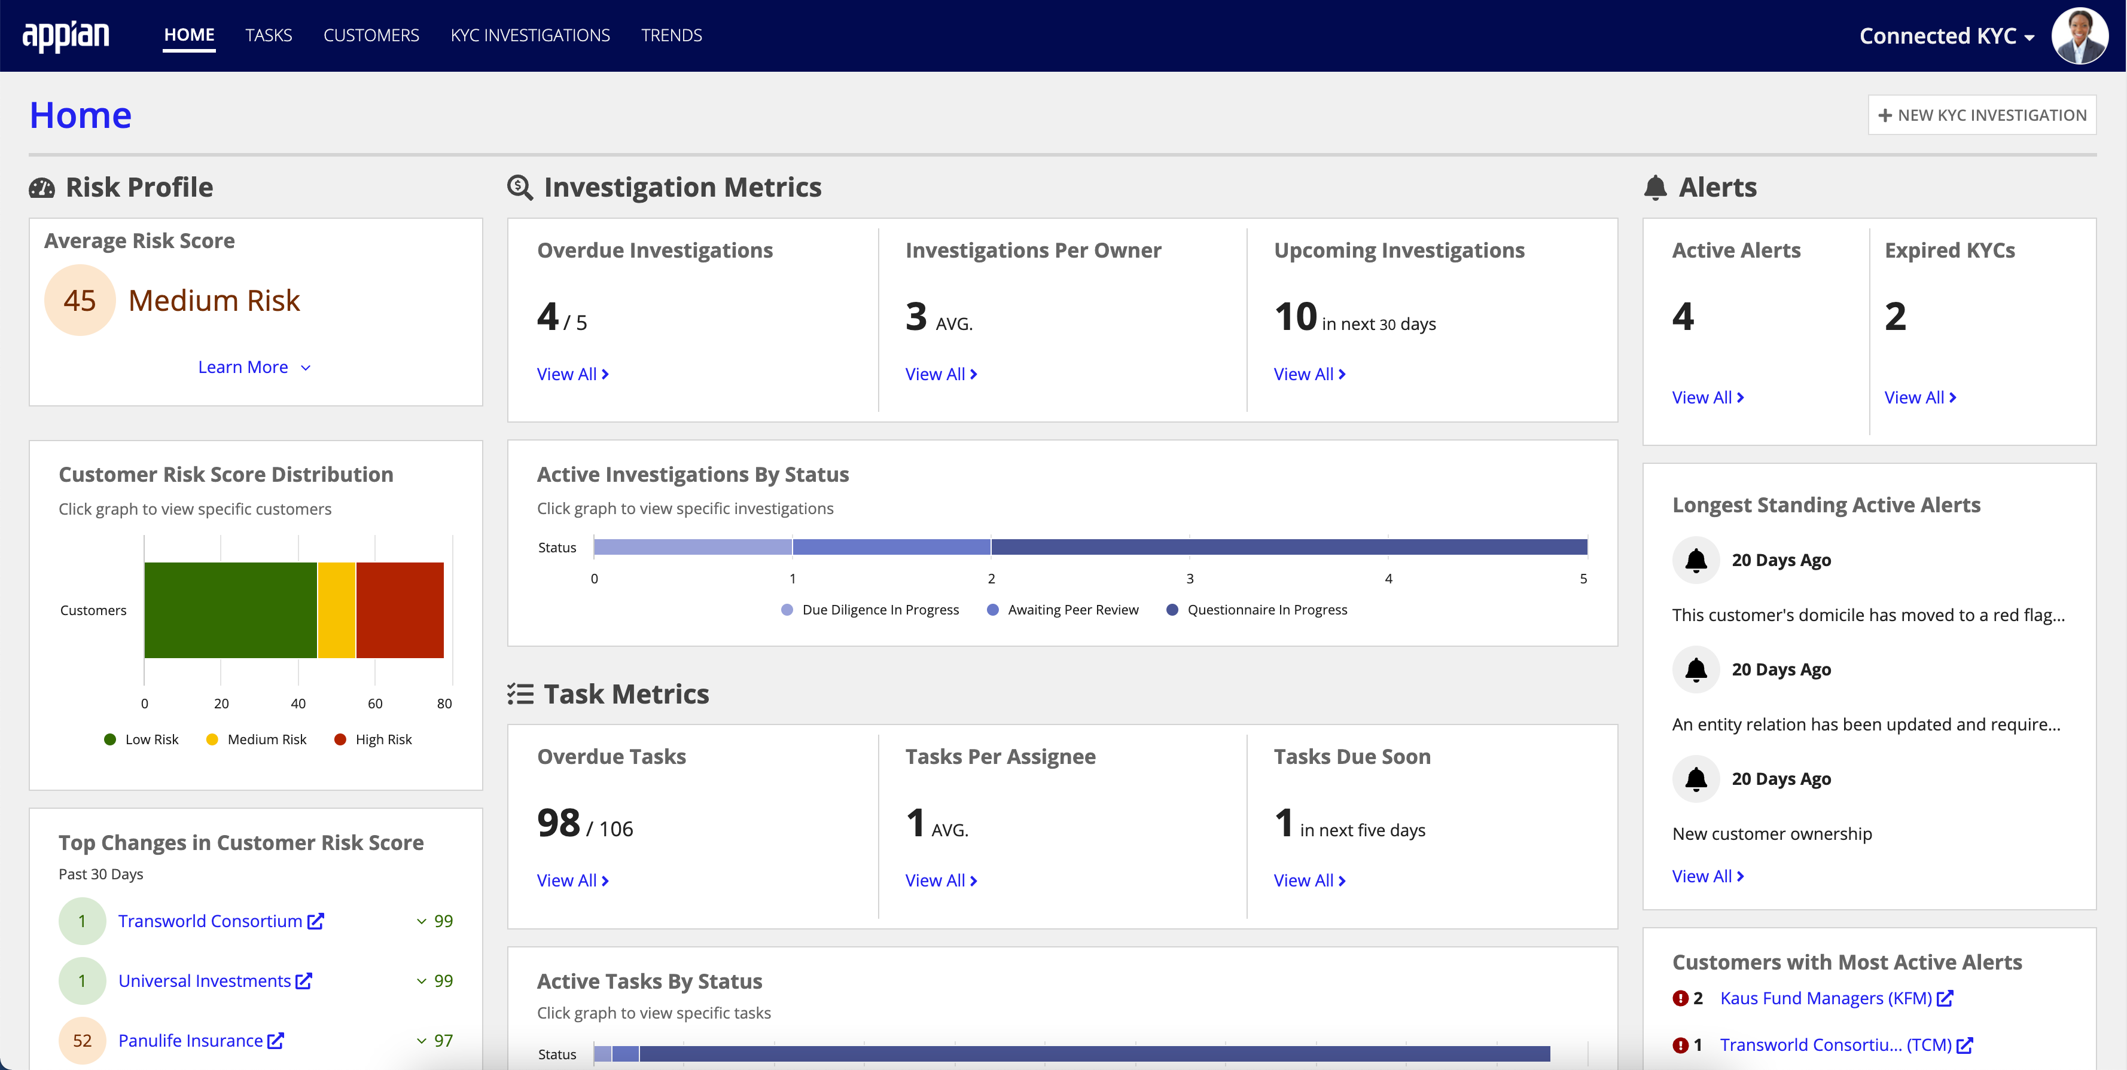2127x1070 pixels.
Task: View all Tasks Per Assignee
Action: click(x=941, y=881)
